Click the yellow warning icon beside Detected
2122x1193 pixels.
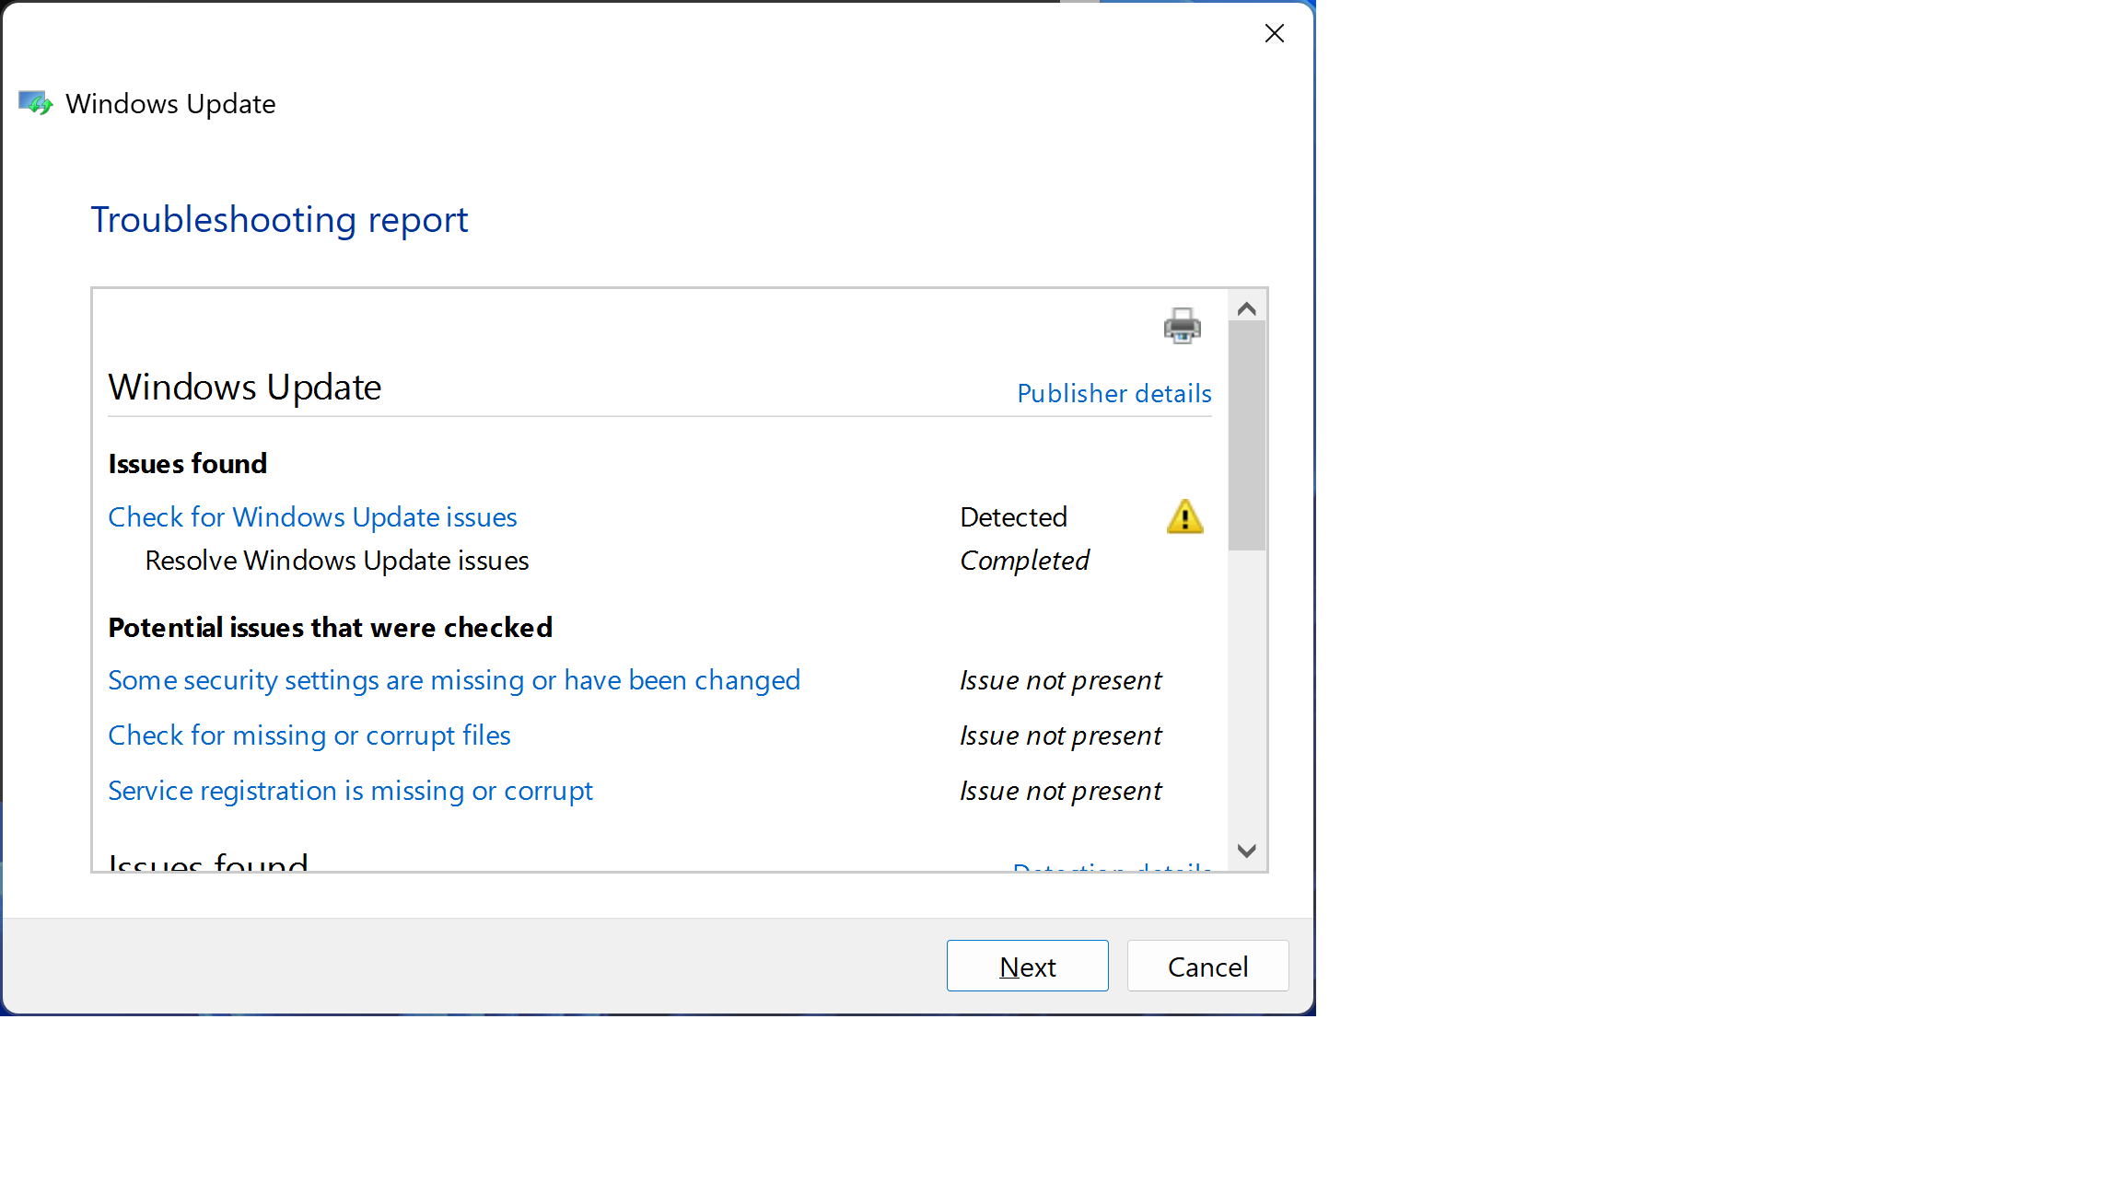click(x=1184, y=516)
